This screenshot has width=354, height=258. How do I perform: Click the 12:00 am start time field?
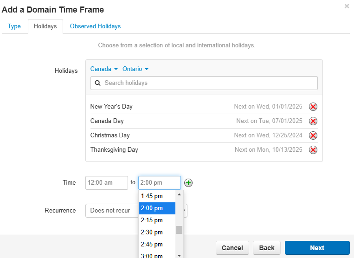coord(107,183)
